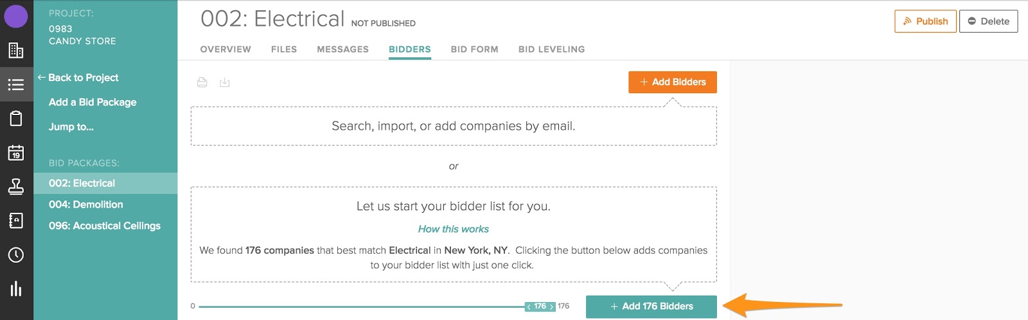Image resolution: width=1028 pixels, height=320 pixels.
Task: Open the calendar icon in sidebar
Action: [16, 153]
